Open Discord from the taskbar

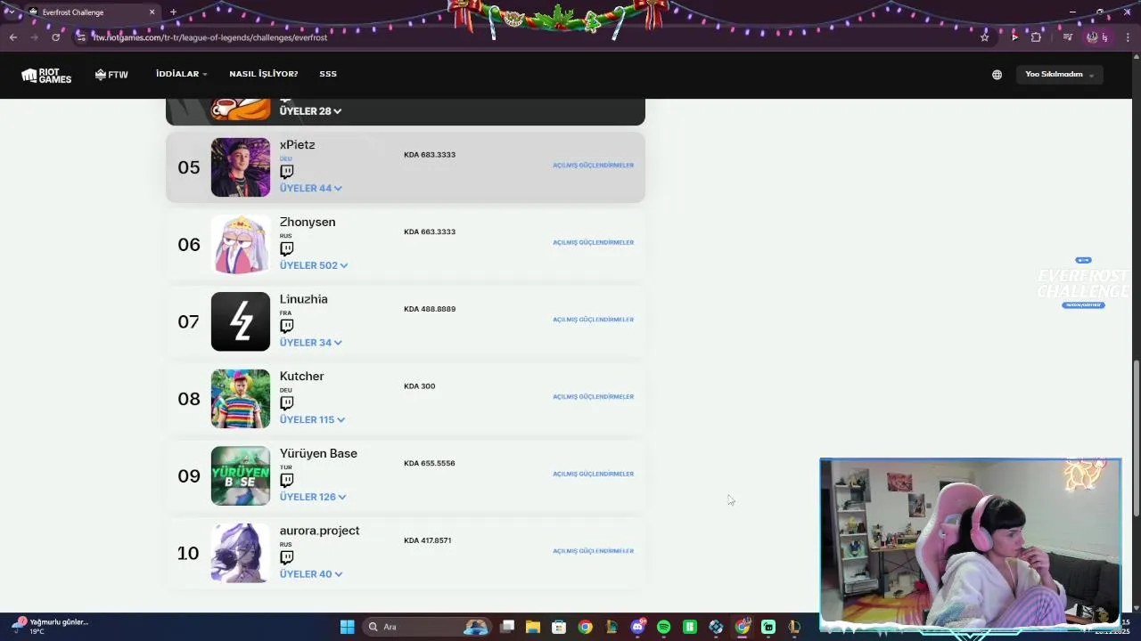pos(637,627)
